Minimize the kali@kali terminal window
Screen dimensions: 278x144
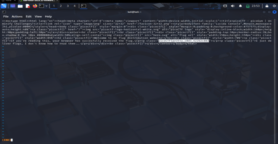click(264, 12)
